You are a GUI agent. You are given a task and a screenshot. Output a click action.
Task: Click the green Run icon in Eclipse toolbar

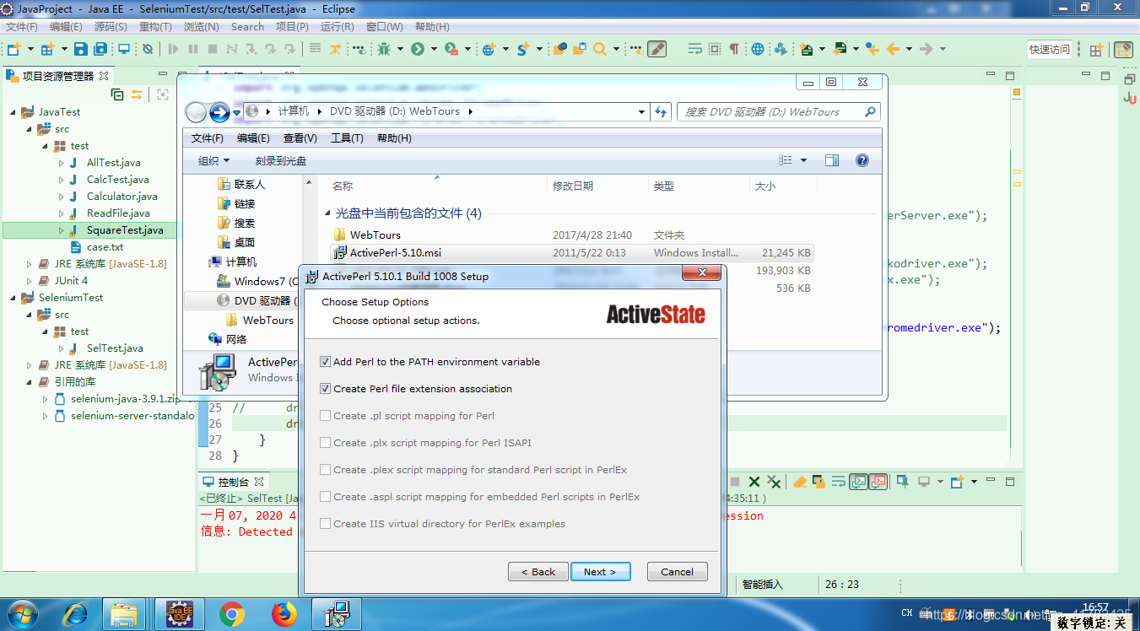pyautogui.click(x=417, y=49)
